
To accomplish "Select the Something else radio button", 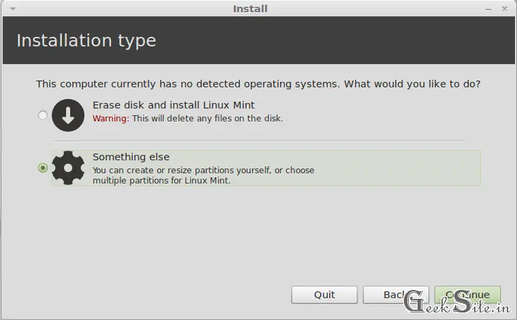I will point(42,168).
